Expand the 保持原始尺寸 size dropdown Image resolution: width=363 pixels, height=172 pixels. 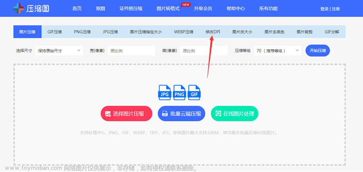point(59,51)
